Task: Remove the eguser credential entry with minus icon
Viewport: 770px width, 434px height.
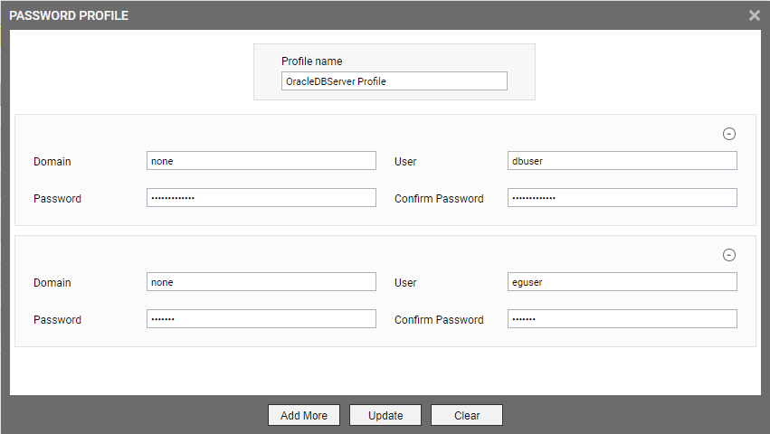Action: [x=728, y=255]
